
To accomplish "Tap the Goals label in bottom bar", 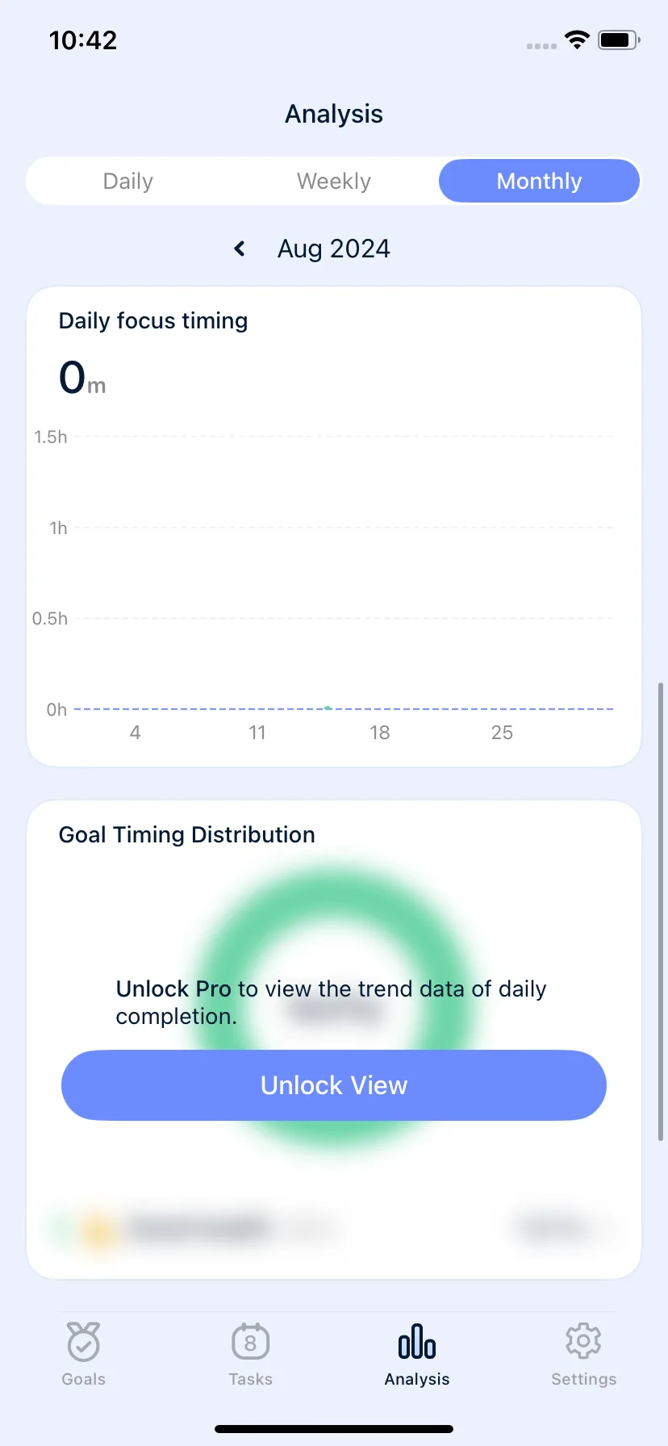I will tap(83, 1379).
